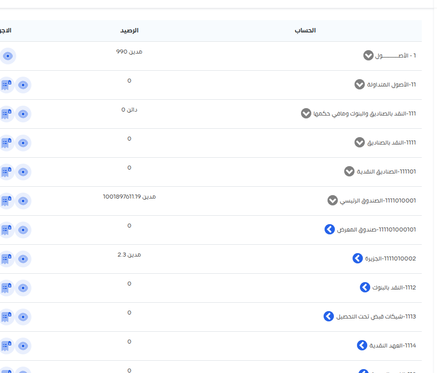Image resolution: width=437 pixels, height=373 pixels.
Task: Collapse the 1 - الأصول tree node
Action: (368, 56)
